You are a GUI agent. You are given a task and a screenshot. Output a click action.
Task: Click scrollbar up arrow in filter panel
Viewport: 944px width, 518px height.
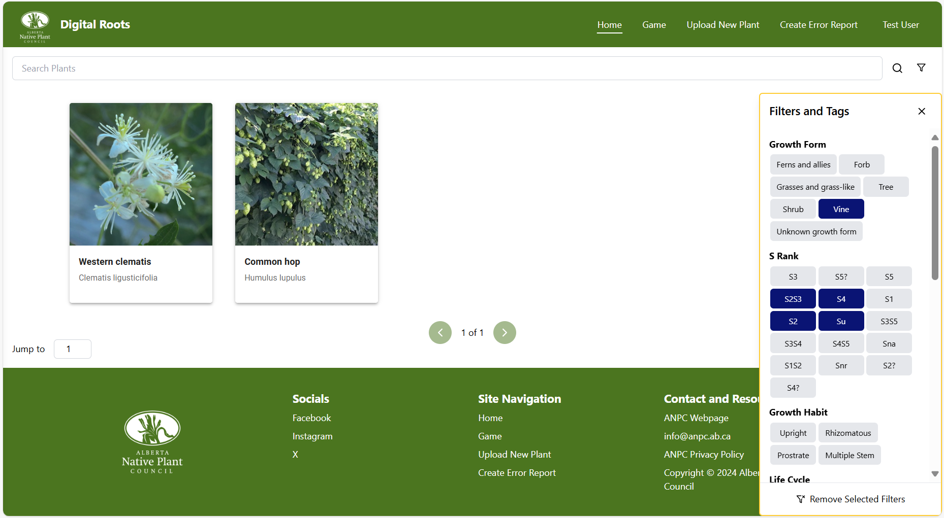click(x=935, y=137)
